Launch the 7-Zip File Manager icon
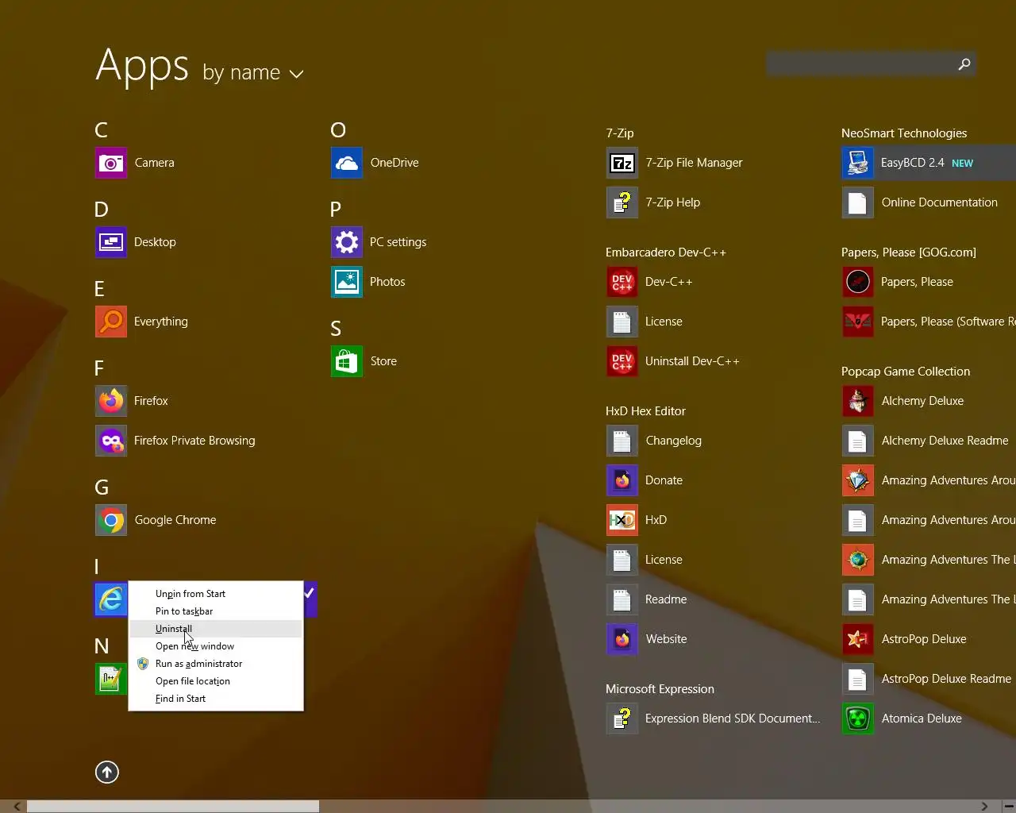 point(622,163)
